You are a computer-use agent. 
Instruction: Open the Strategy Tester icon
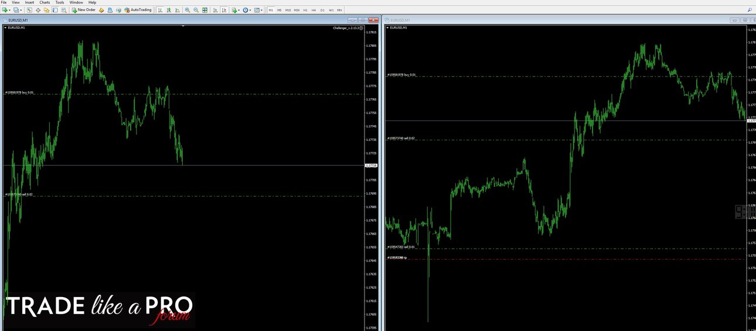63,10
